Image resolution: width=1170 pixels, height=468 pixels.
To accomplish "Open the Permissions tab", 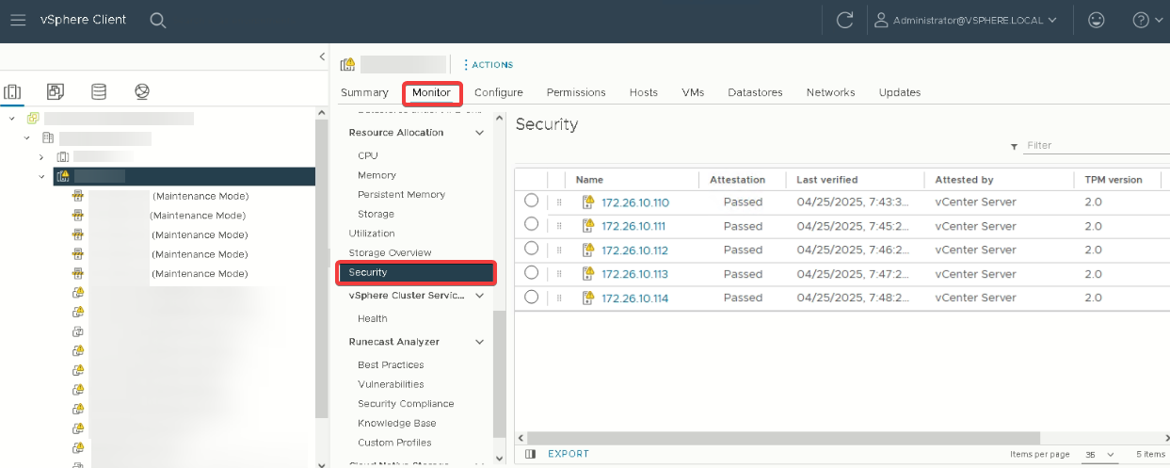I will (576, 92).
